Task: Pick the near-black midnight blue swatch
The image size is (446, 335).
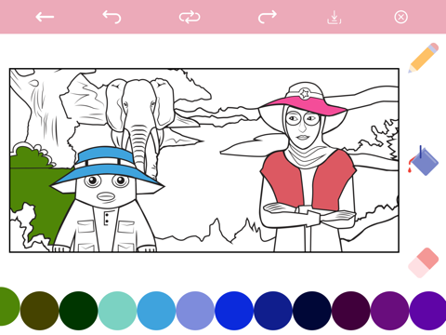Action: click(x=312, y=311)
